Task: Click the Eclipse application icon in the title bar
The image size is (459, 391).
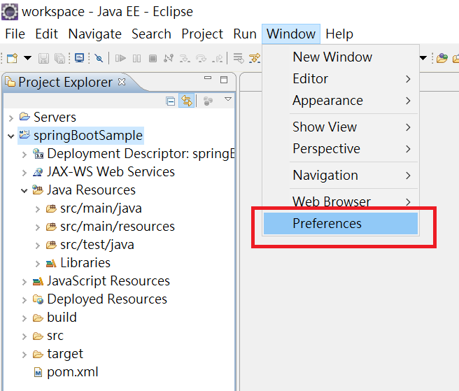Action: coord(10,12)
